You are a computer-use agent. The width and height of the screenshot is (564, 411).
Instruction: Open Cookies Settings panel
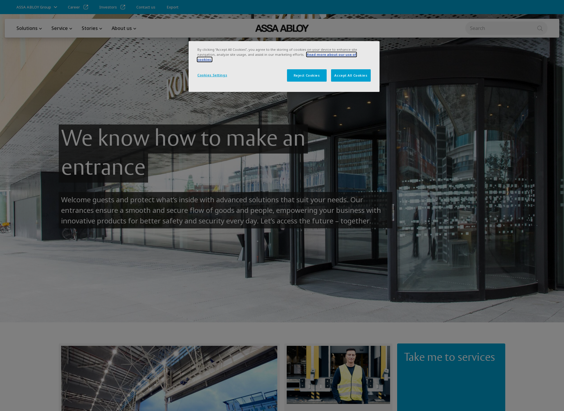coord(212,75)
